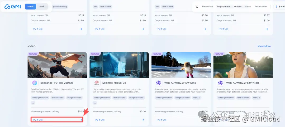The height and width of the screenshot is (127, 285).
Task: Click wan2.2 tag on Wan2.2-T2V-A14B card
Action: click(x=256, y=97)
